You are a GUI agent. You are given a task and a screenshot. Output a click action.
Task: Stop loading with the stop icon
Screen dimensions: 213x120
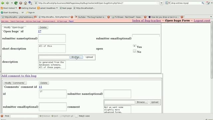(x=21, y=3)
